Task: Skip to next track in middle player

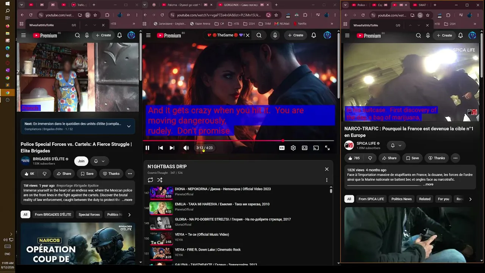Action: pos(172,148)
